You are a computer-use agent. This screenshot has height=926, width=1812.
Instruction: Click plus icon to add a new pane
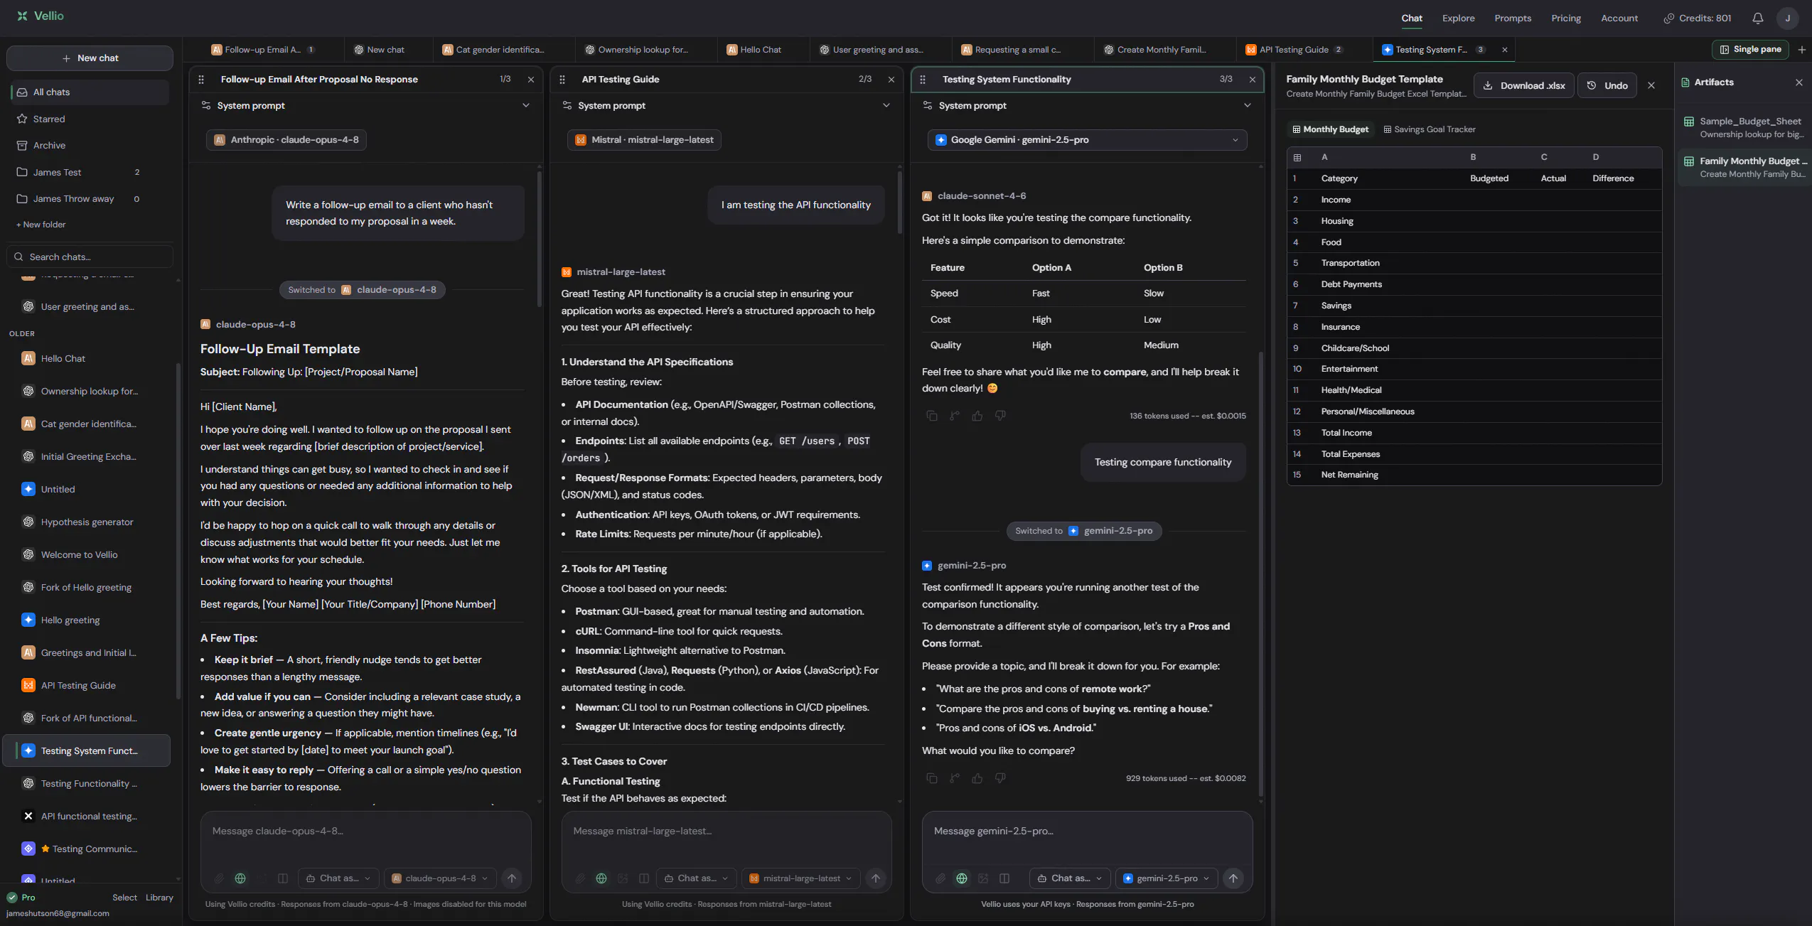point(1802,50)
